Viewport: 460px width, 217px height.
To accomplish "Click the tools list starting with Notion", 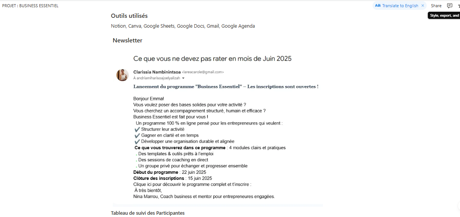I will coord(183,26).
